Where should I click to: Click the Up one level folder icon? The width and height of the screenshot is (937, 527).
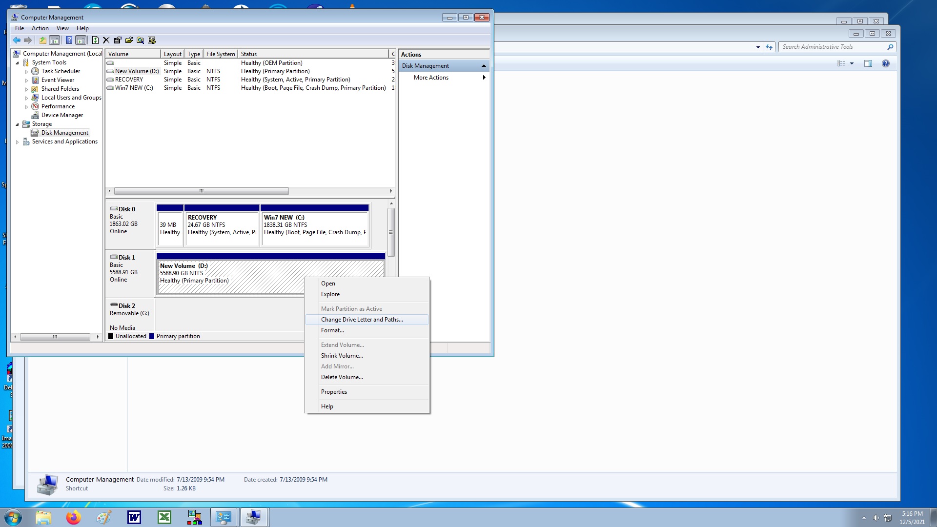click(x=43, y=40)
